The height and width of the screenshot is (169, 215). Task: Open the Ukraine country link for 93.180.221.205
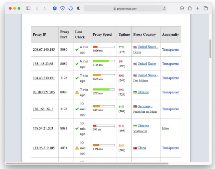[x=143, y=92]
